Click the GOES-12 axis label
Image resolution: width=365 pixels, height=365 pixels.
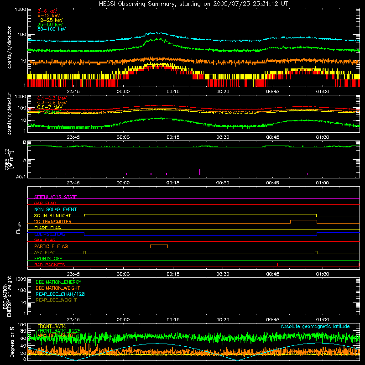click(9, 159)
